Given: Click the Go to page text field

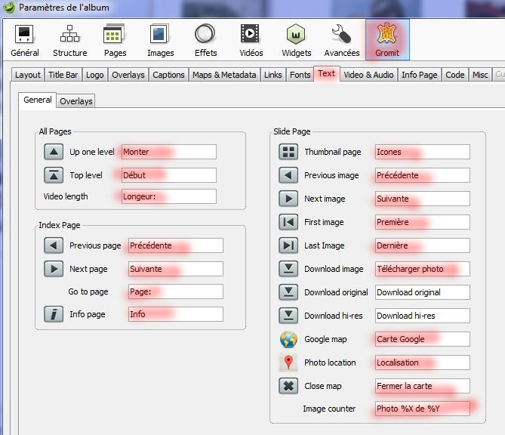Looking at the screenshot, I should pos(175,292).
